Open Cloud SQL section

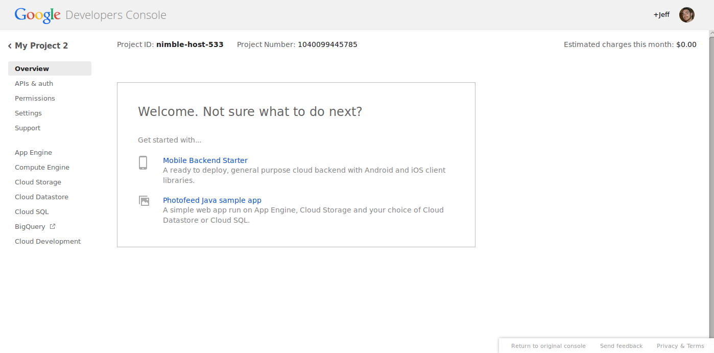(32, 211)
